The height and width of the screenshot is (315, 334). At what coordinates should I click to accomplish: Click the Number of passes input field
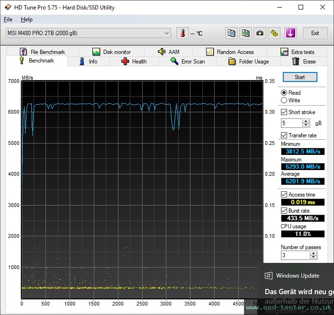point(296,255)
